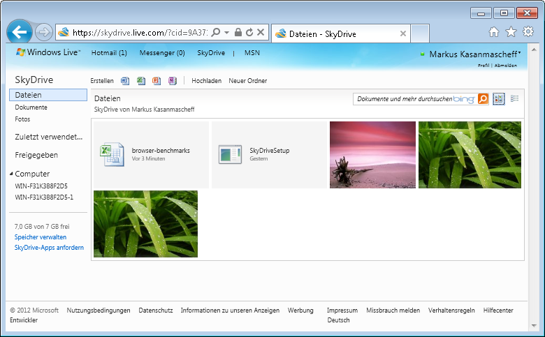Screen dimensions: 545x337
Task: Click the Hochladen upload button
Action: pyautogui.click(x=206, y=81)
